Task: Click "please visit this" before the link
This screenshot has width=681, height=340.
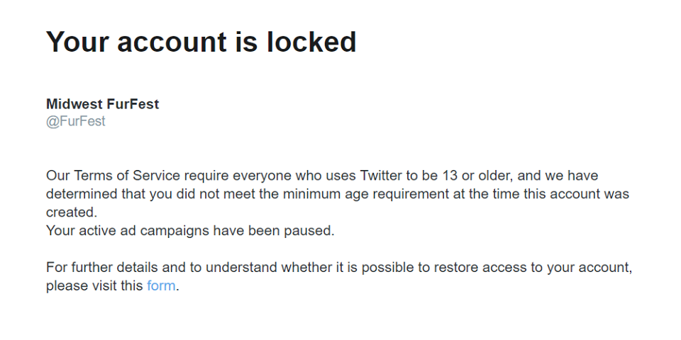Action: [x=94, y=287]
